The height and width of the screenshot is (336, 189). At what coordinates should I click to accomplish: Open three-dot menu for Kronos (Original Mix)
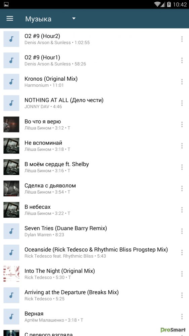[x=182, y=82]
